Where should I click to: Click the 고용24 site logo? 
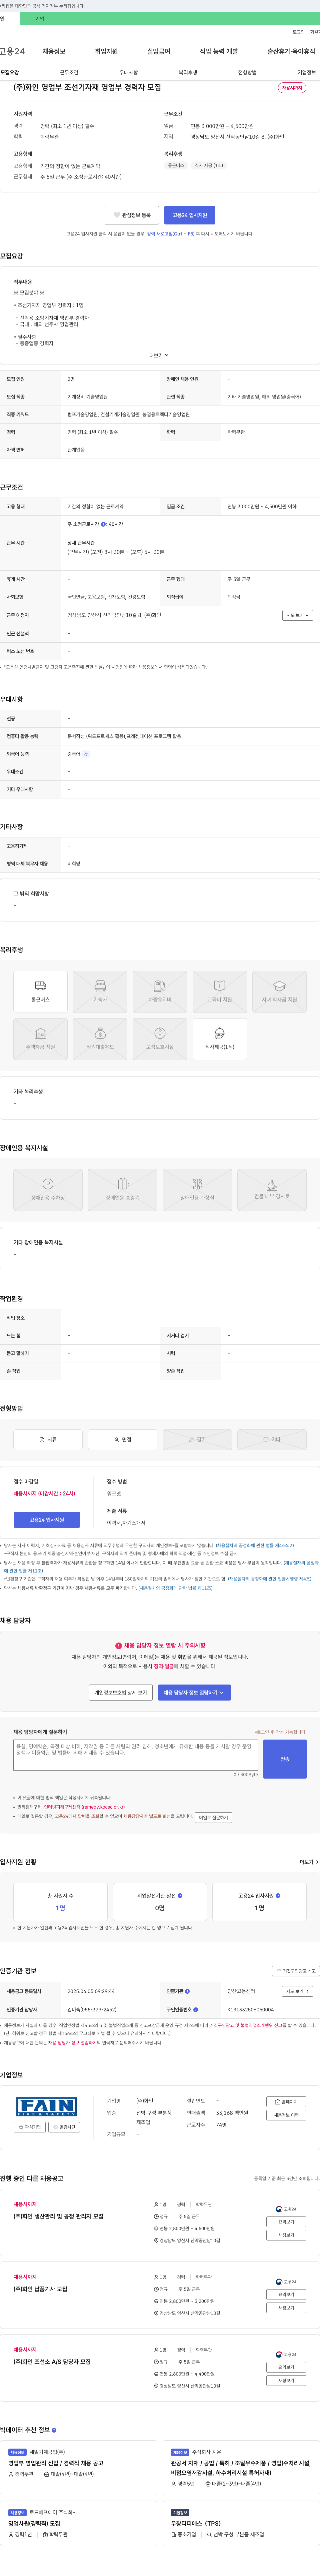pos(12,51)
